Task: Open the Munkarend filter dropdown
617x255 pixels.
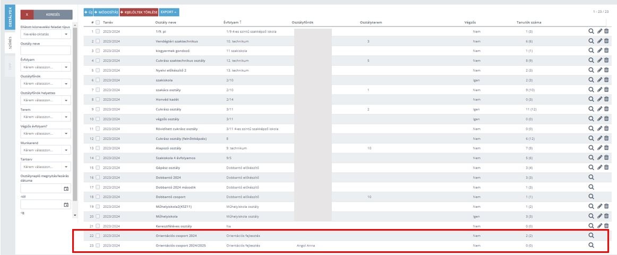Action: pos(46,150)
